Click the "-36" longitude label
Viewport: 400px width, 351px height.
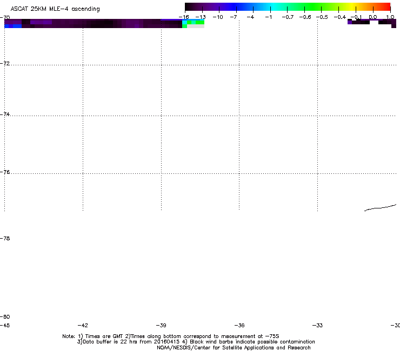coord(239,325)
